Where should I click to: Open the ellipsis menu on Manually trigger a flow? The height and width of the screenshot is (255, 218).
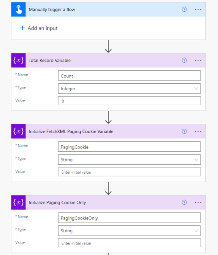pos(198,9)
